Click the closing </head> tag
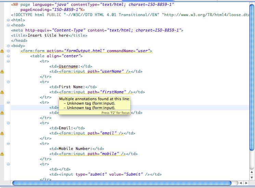This screenshot has width=255, height=188. tap(19, 40)
